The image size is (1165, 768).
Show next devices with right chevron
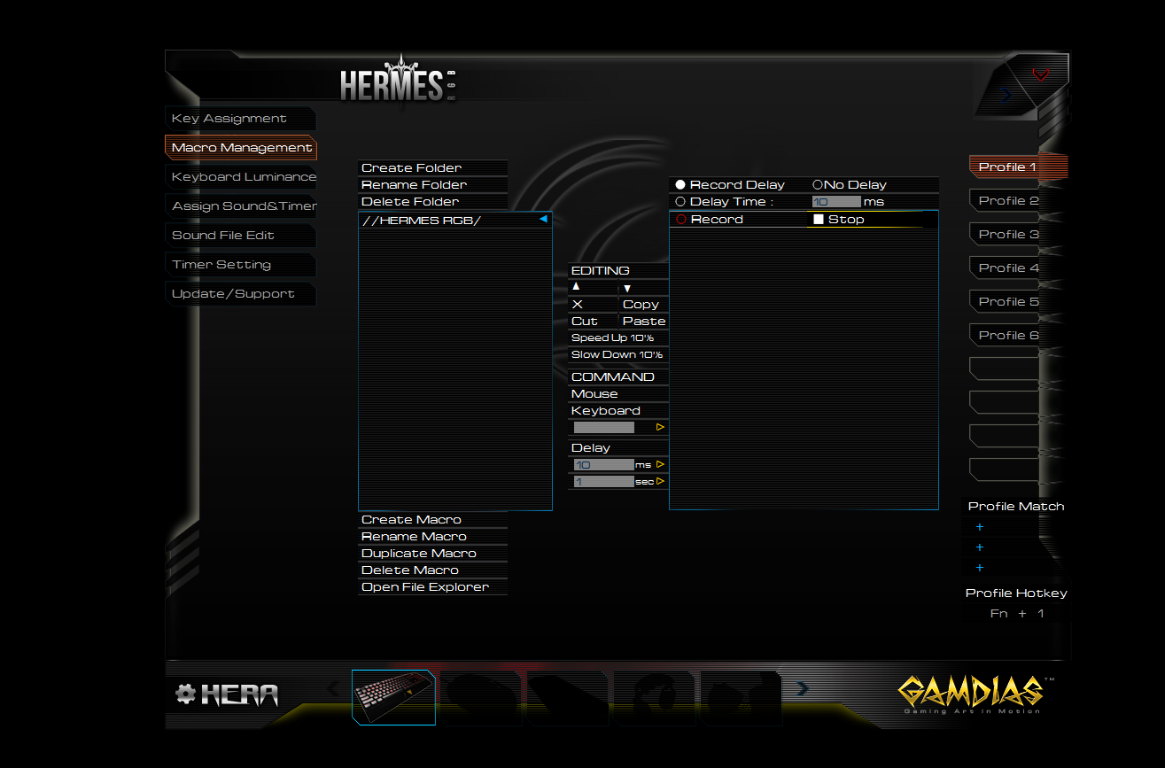coord(803,688)
